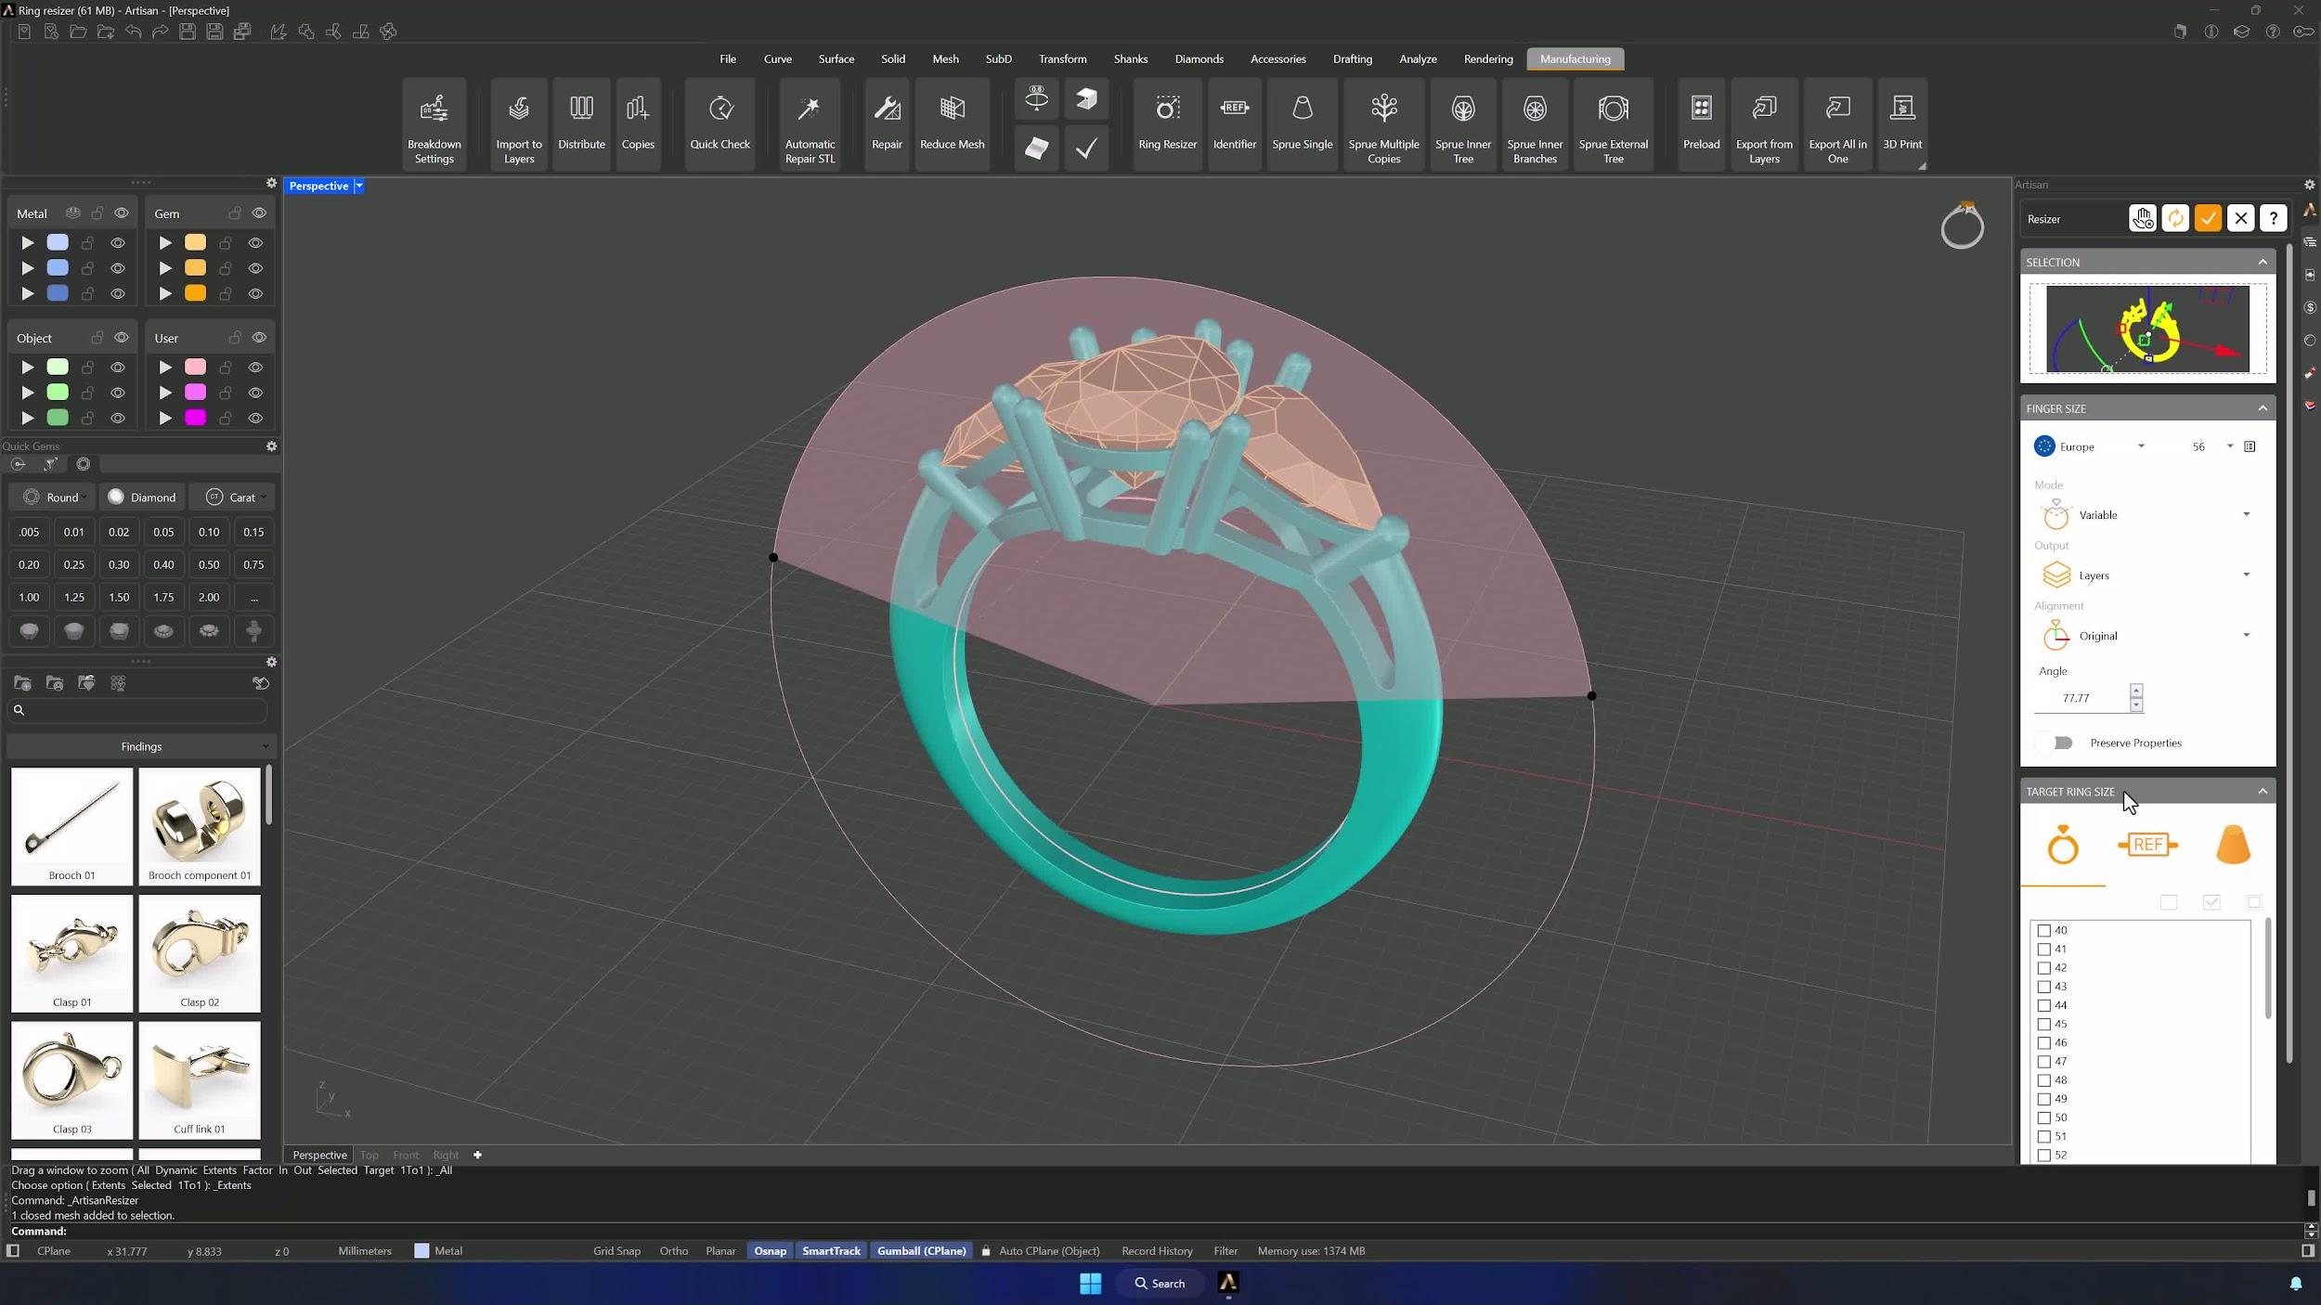The height and width of the screenshot is (1305, 2321).
Task: Open Sprue Multiple Copies tool
Action: pos(1383,125)
